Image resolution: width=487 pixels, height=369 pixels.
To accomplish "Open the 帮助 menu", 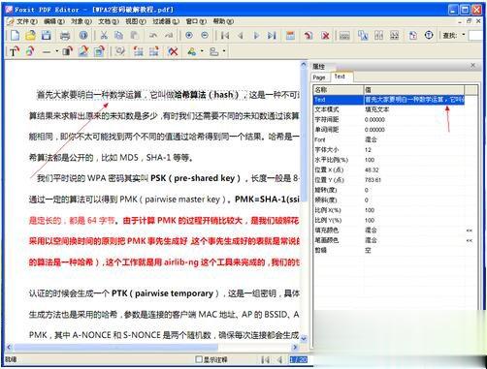I will pyautogui.click(x=223, y=21).
